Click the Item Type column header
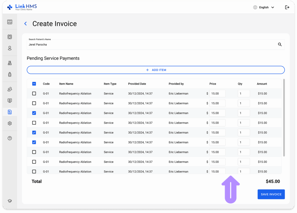The width and height of the screenshot is (297, 213). pyautogui.click(x=110, y=84)
